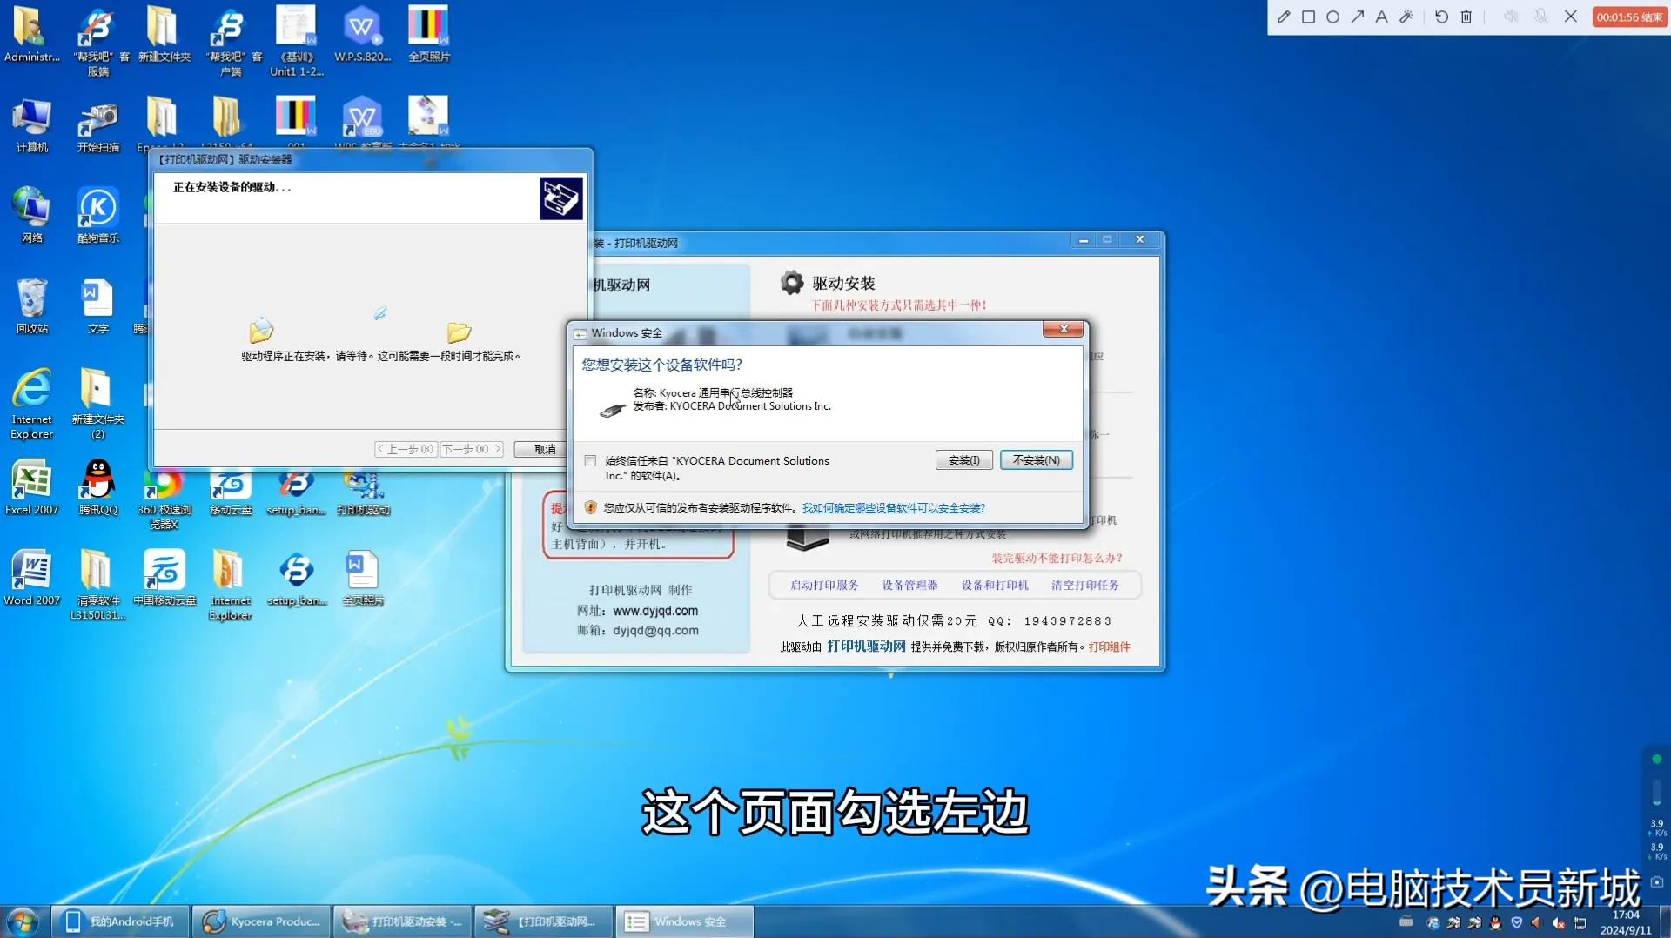
Task: Open the Windows Start menu
Action: click(x=22, y=921)
